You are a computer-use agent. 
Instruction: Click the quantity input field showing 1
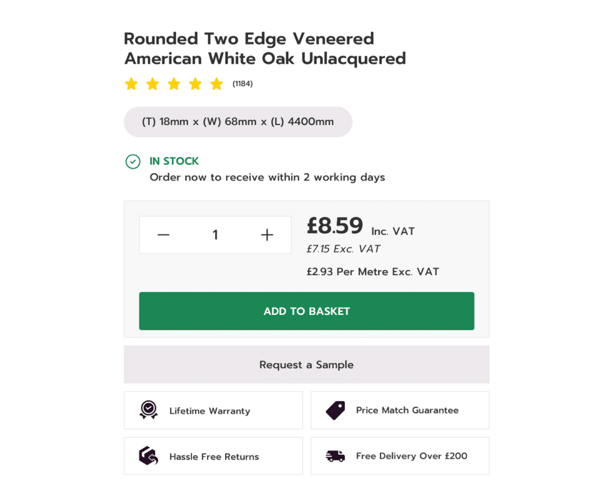215,235
